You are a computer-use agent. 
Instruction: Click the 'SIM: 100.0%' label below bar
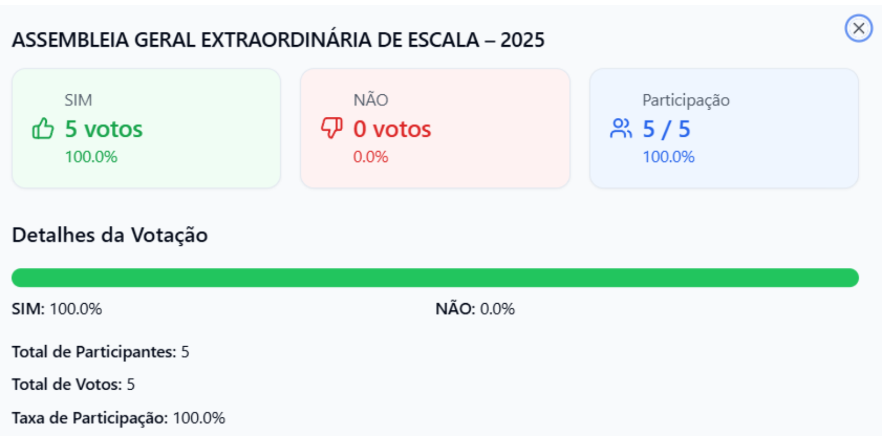tap(57, 309)
